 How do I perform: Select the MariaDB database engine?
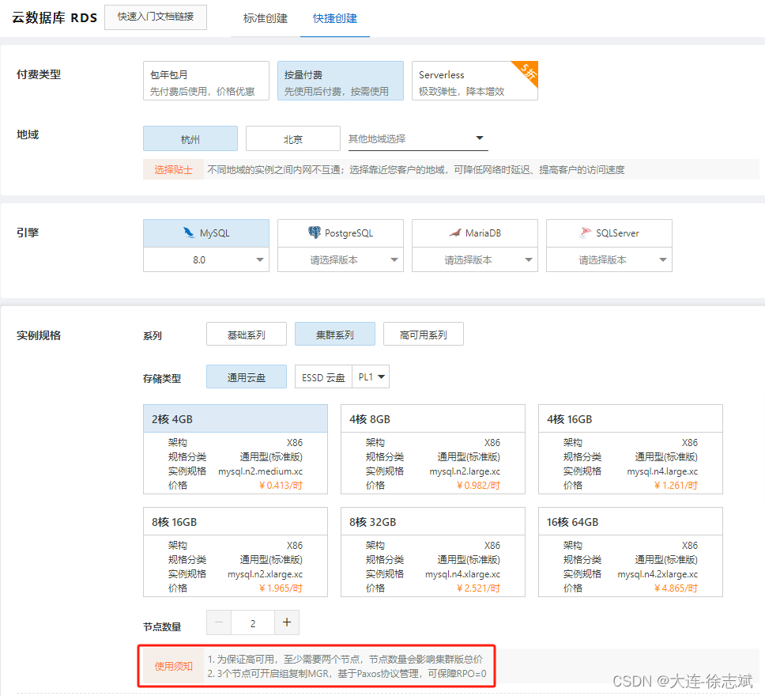[474, 233]
